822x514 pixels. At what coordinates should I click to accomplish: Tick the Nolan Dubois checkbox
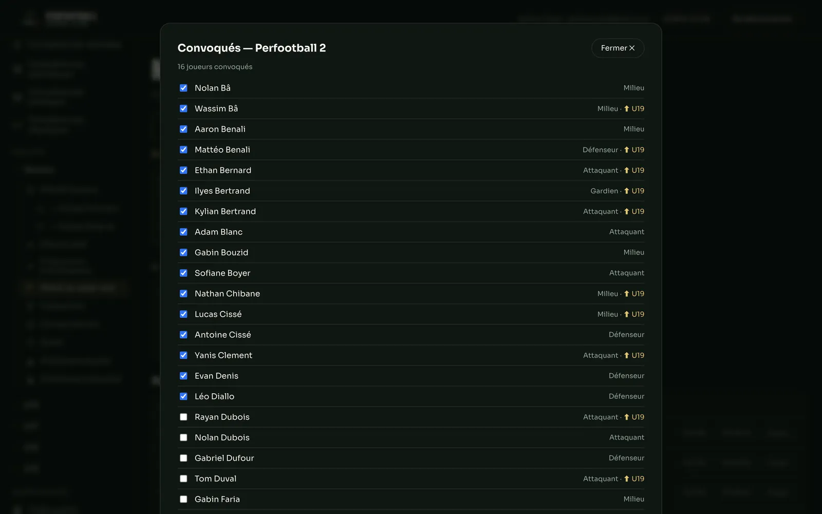tap(183, 437)
